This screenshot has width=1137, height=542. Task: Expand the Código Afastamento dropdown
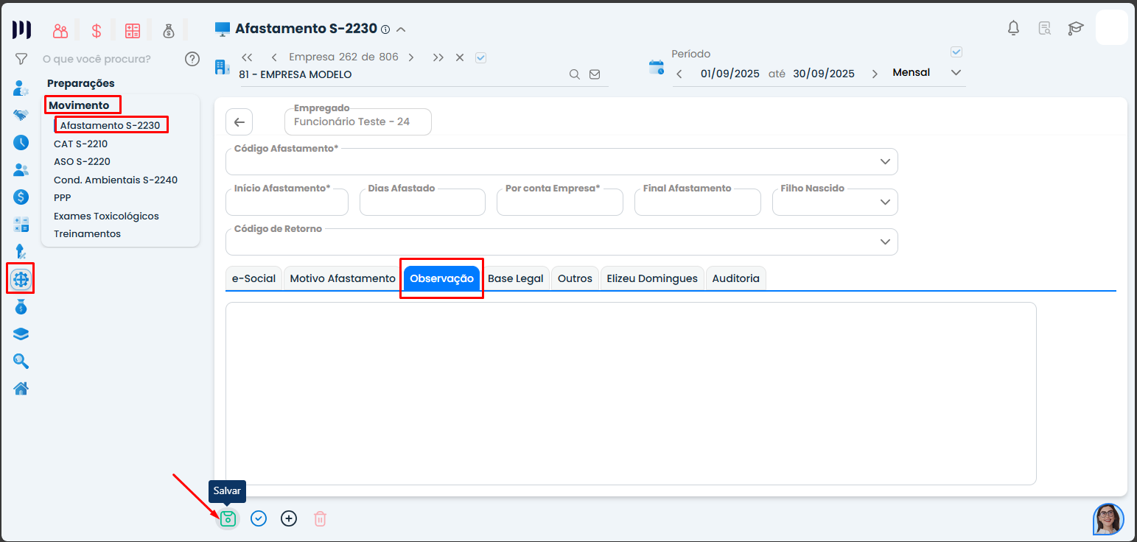(x=885, y=162)
